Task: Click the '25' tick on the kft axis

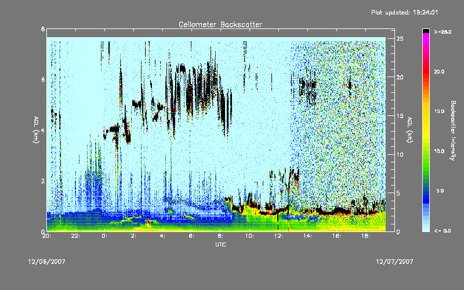Action: coord(400,39)
